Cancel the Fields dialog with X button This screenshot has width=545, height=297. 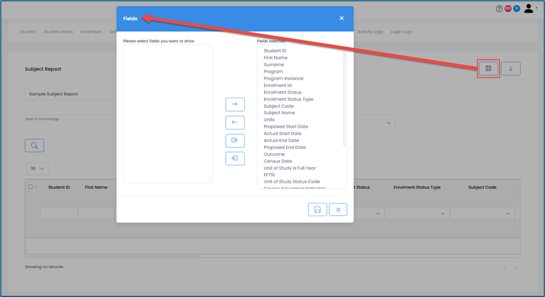[338, 210]
